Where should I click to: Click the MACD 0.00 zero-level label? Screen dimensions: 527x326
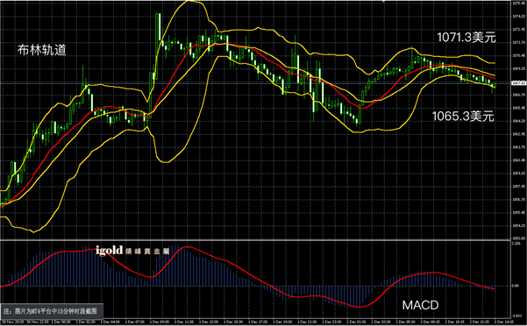[x=516, y=286]
